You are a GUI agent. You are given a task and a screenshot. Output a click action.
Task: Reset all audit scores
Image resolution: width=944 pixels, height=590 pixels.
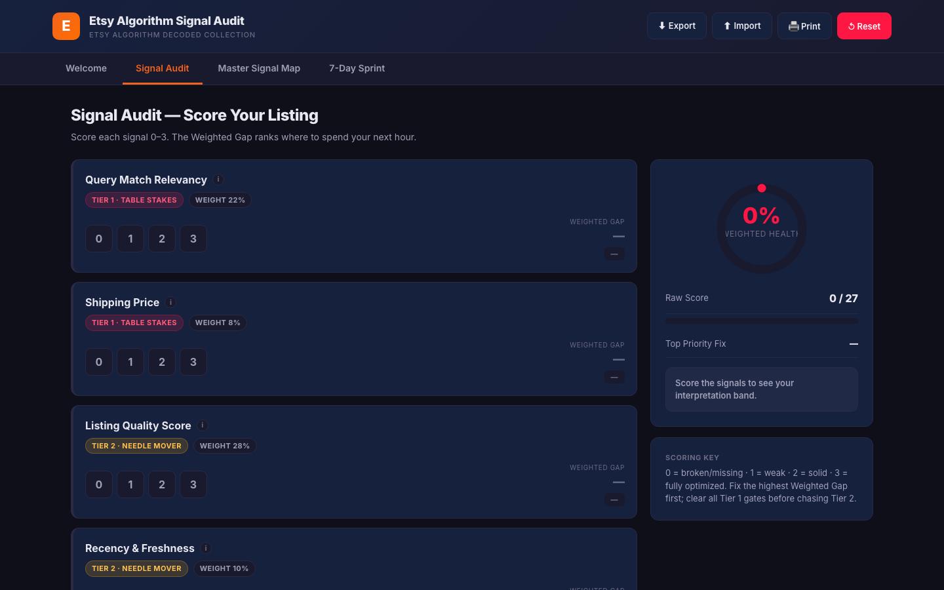(864, 26)
